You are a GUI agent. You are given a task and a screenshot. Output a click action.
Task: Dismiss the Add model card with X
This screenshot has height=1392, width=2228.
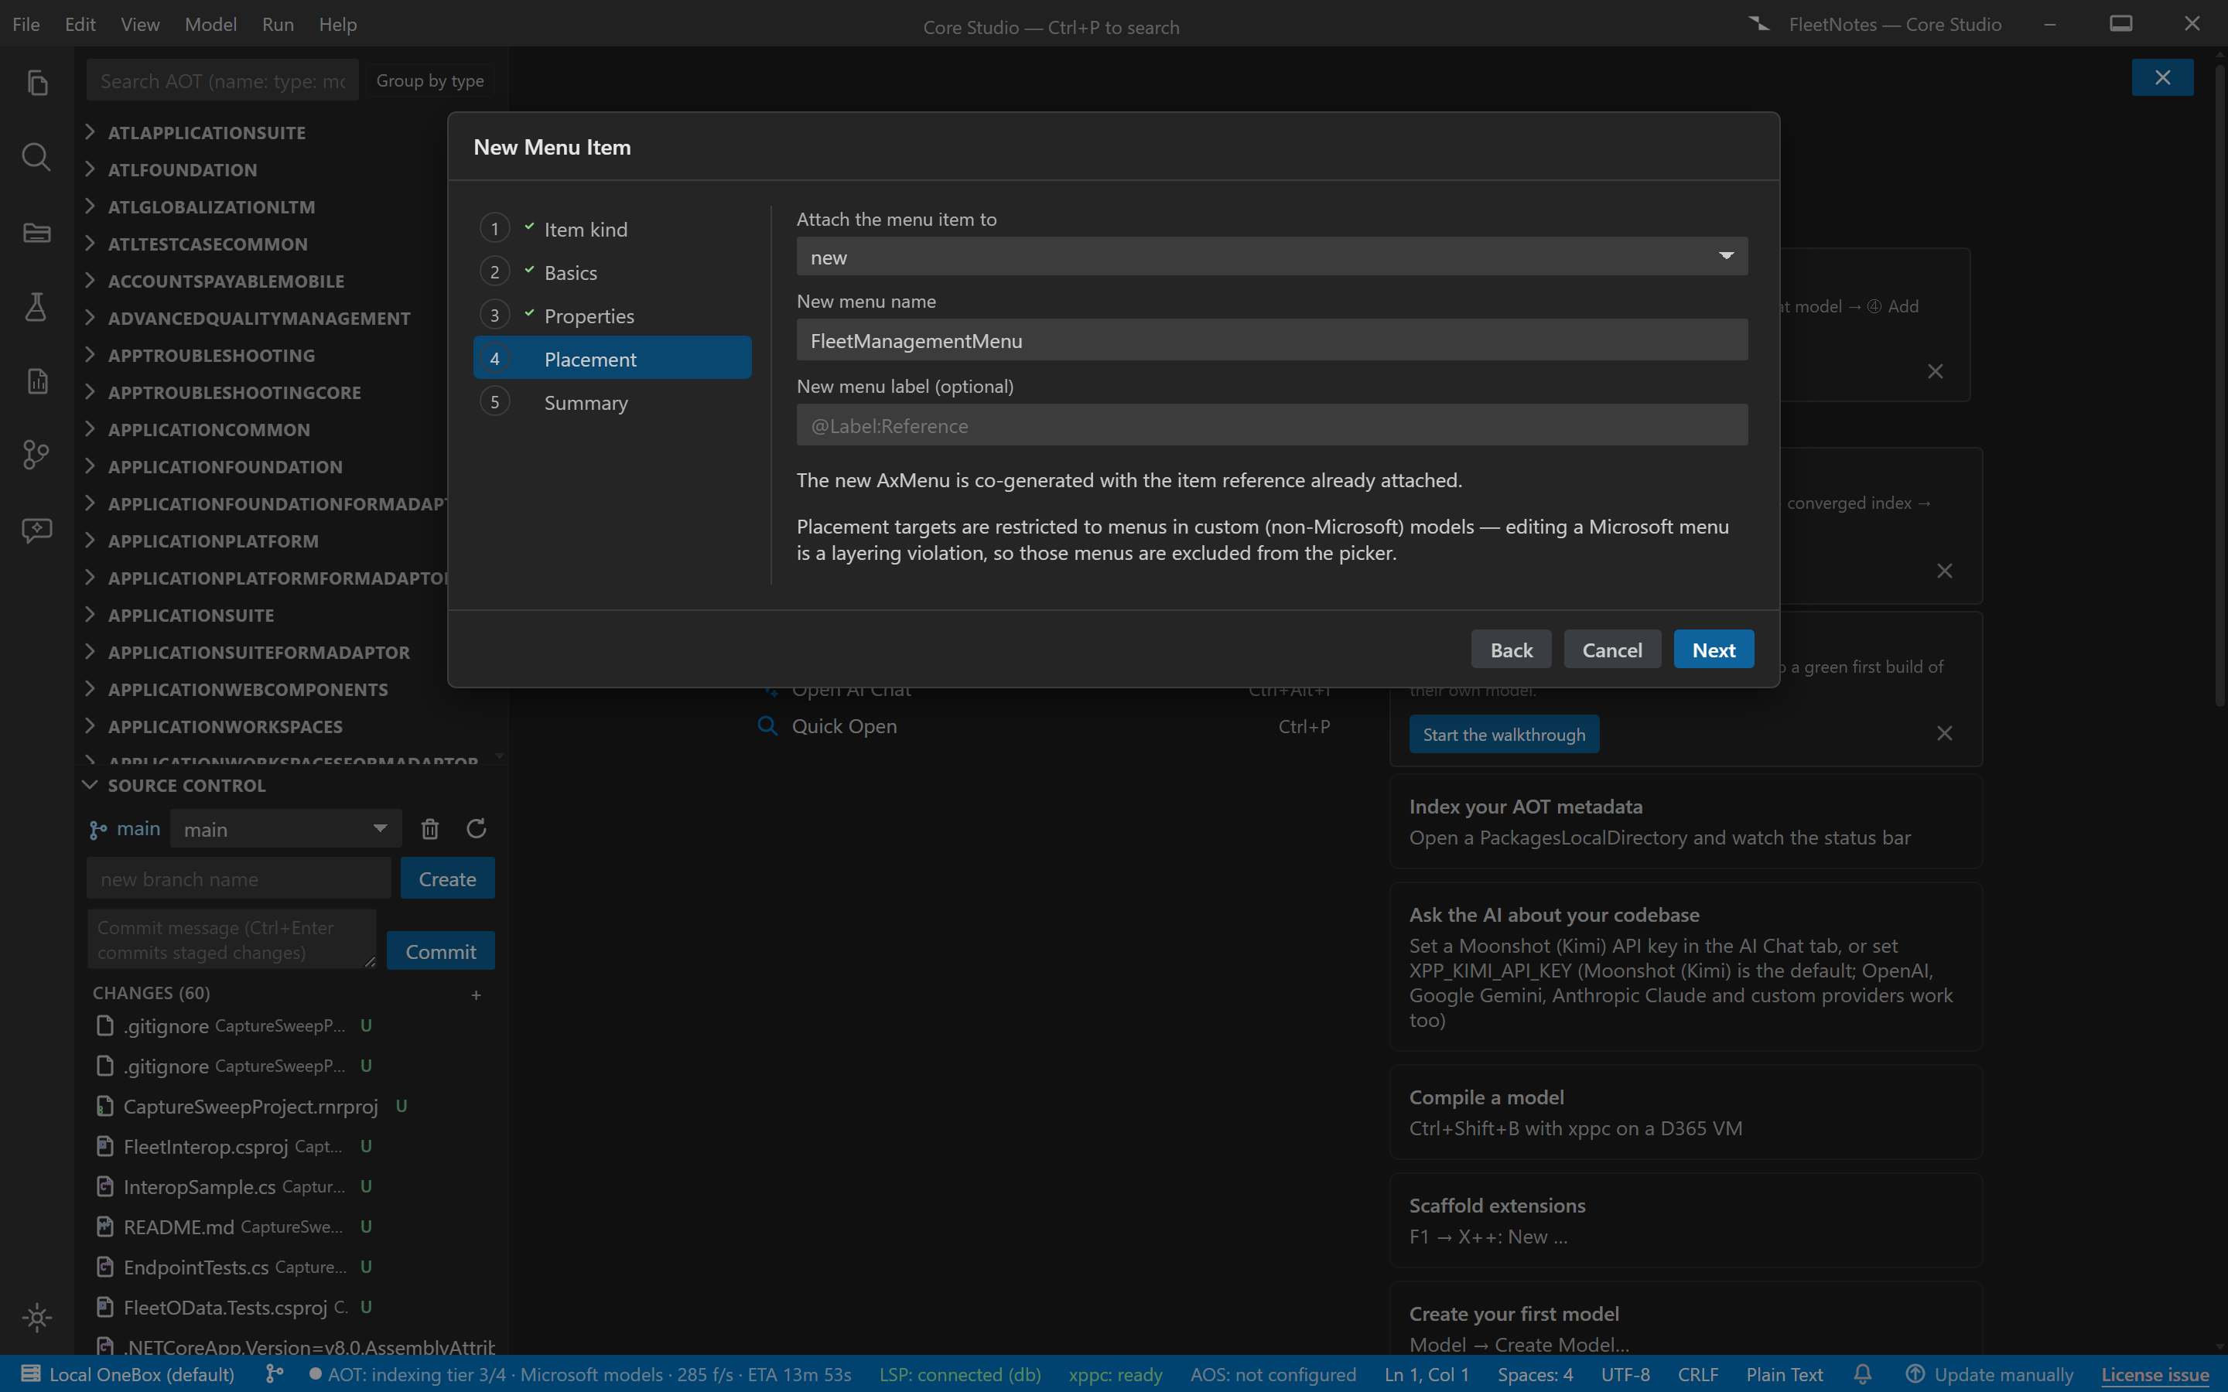(x=1934, y=371)
